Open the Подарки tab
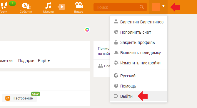 click(x=26, y=61)
